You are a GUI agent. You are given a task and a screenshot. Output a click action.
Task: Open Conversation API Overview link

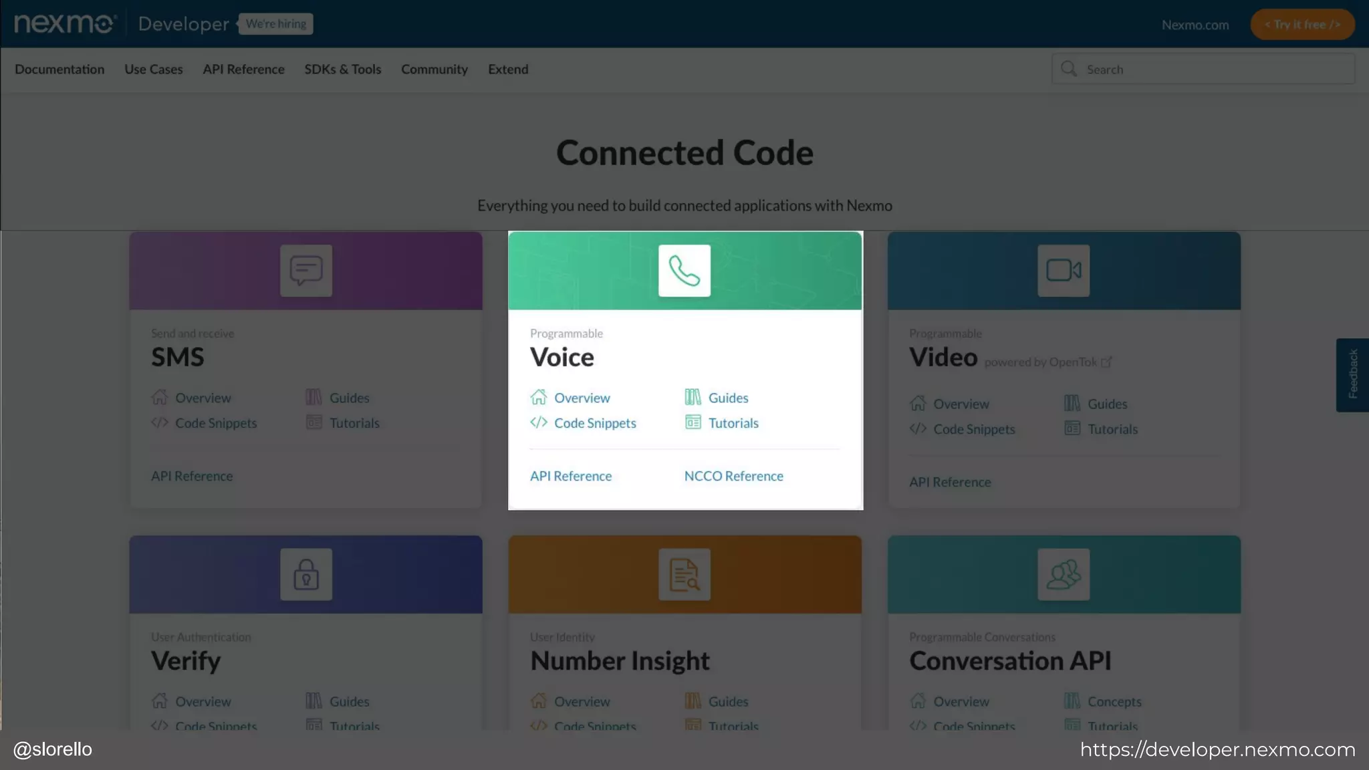pos(961,701)
